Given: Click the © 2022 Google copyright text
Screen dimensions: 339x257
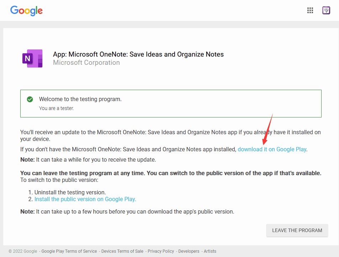Looking at the screenshot, I should coord(23,251).
